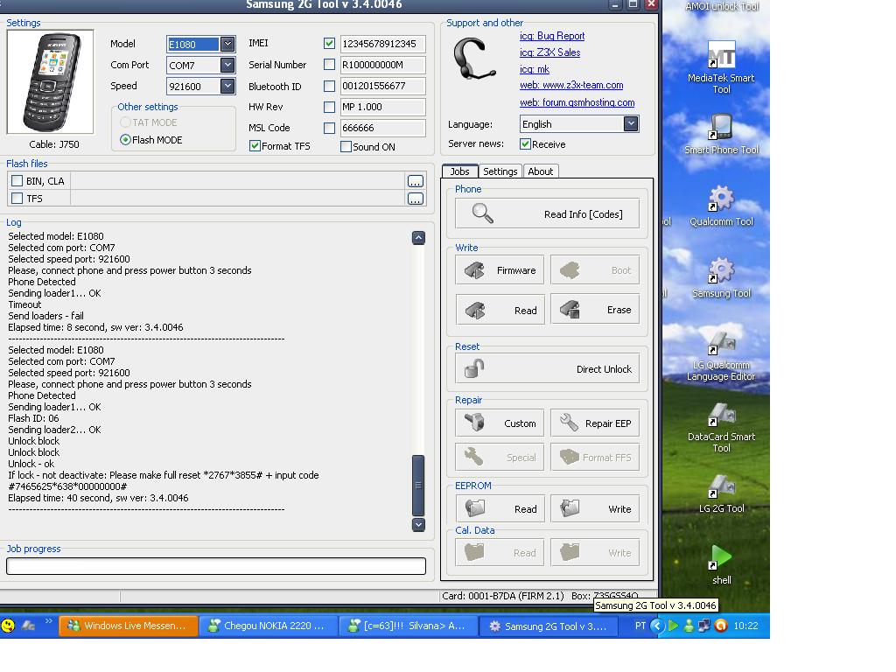This screenshot has width=896, height=672.
Task: Click the orange tray icon beside the clock
Action: [x=721, y=626]
